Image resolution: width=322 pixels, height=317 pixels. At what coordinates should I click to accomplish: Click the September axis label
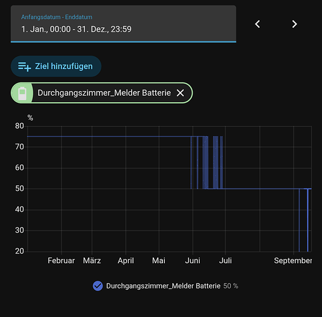(x=293, y=261)
